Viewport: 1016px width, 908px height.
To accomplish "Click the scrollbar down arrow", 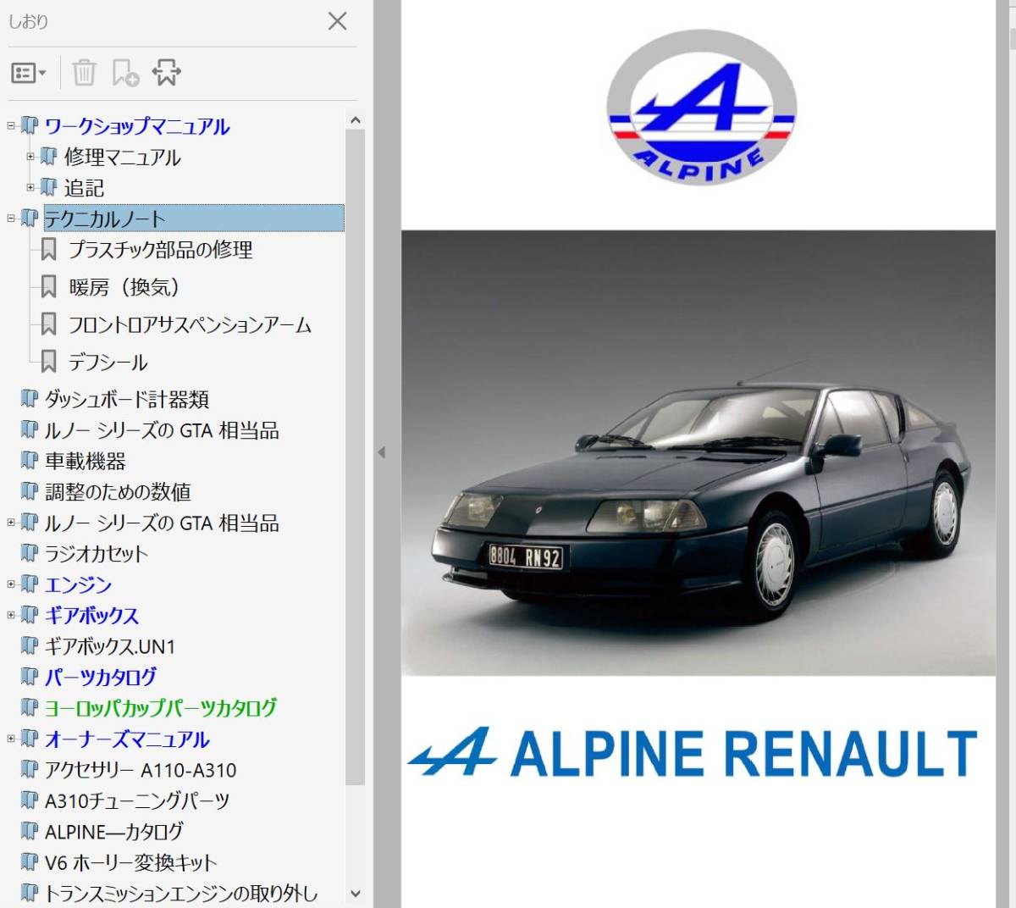I will point(356,894).
